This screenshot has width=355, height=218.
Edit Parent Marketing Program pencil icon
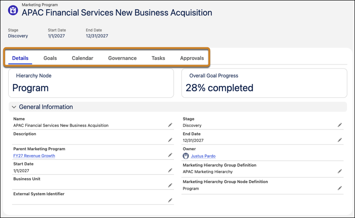click(170, 155)
